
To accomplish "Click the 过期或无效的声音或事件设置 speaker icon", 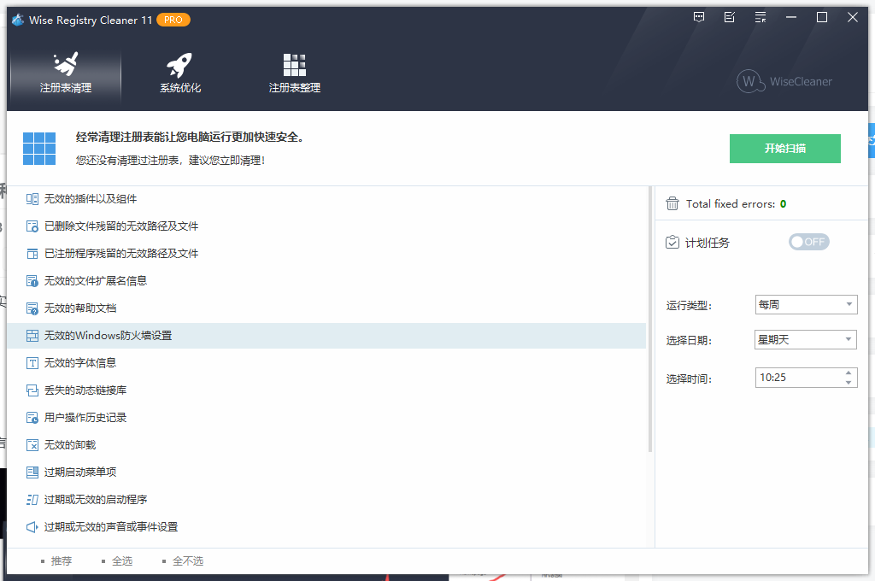I will coord(32,527).
